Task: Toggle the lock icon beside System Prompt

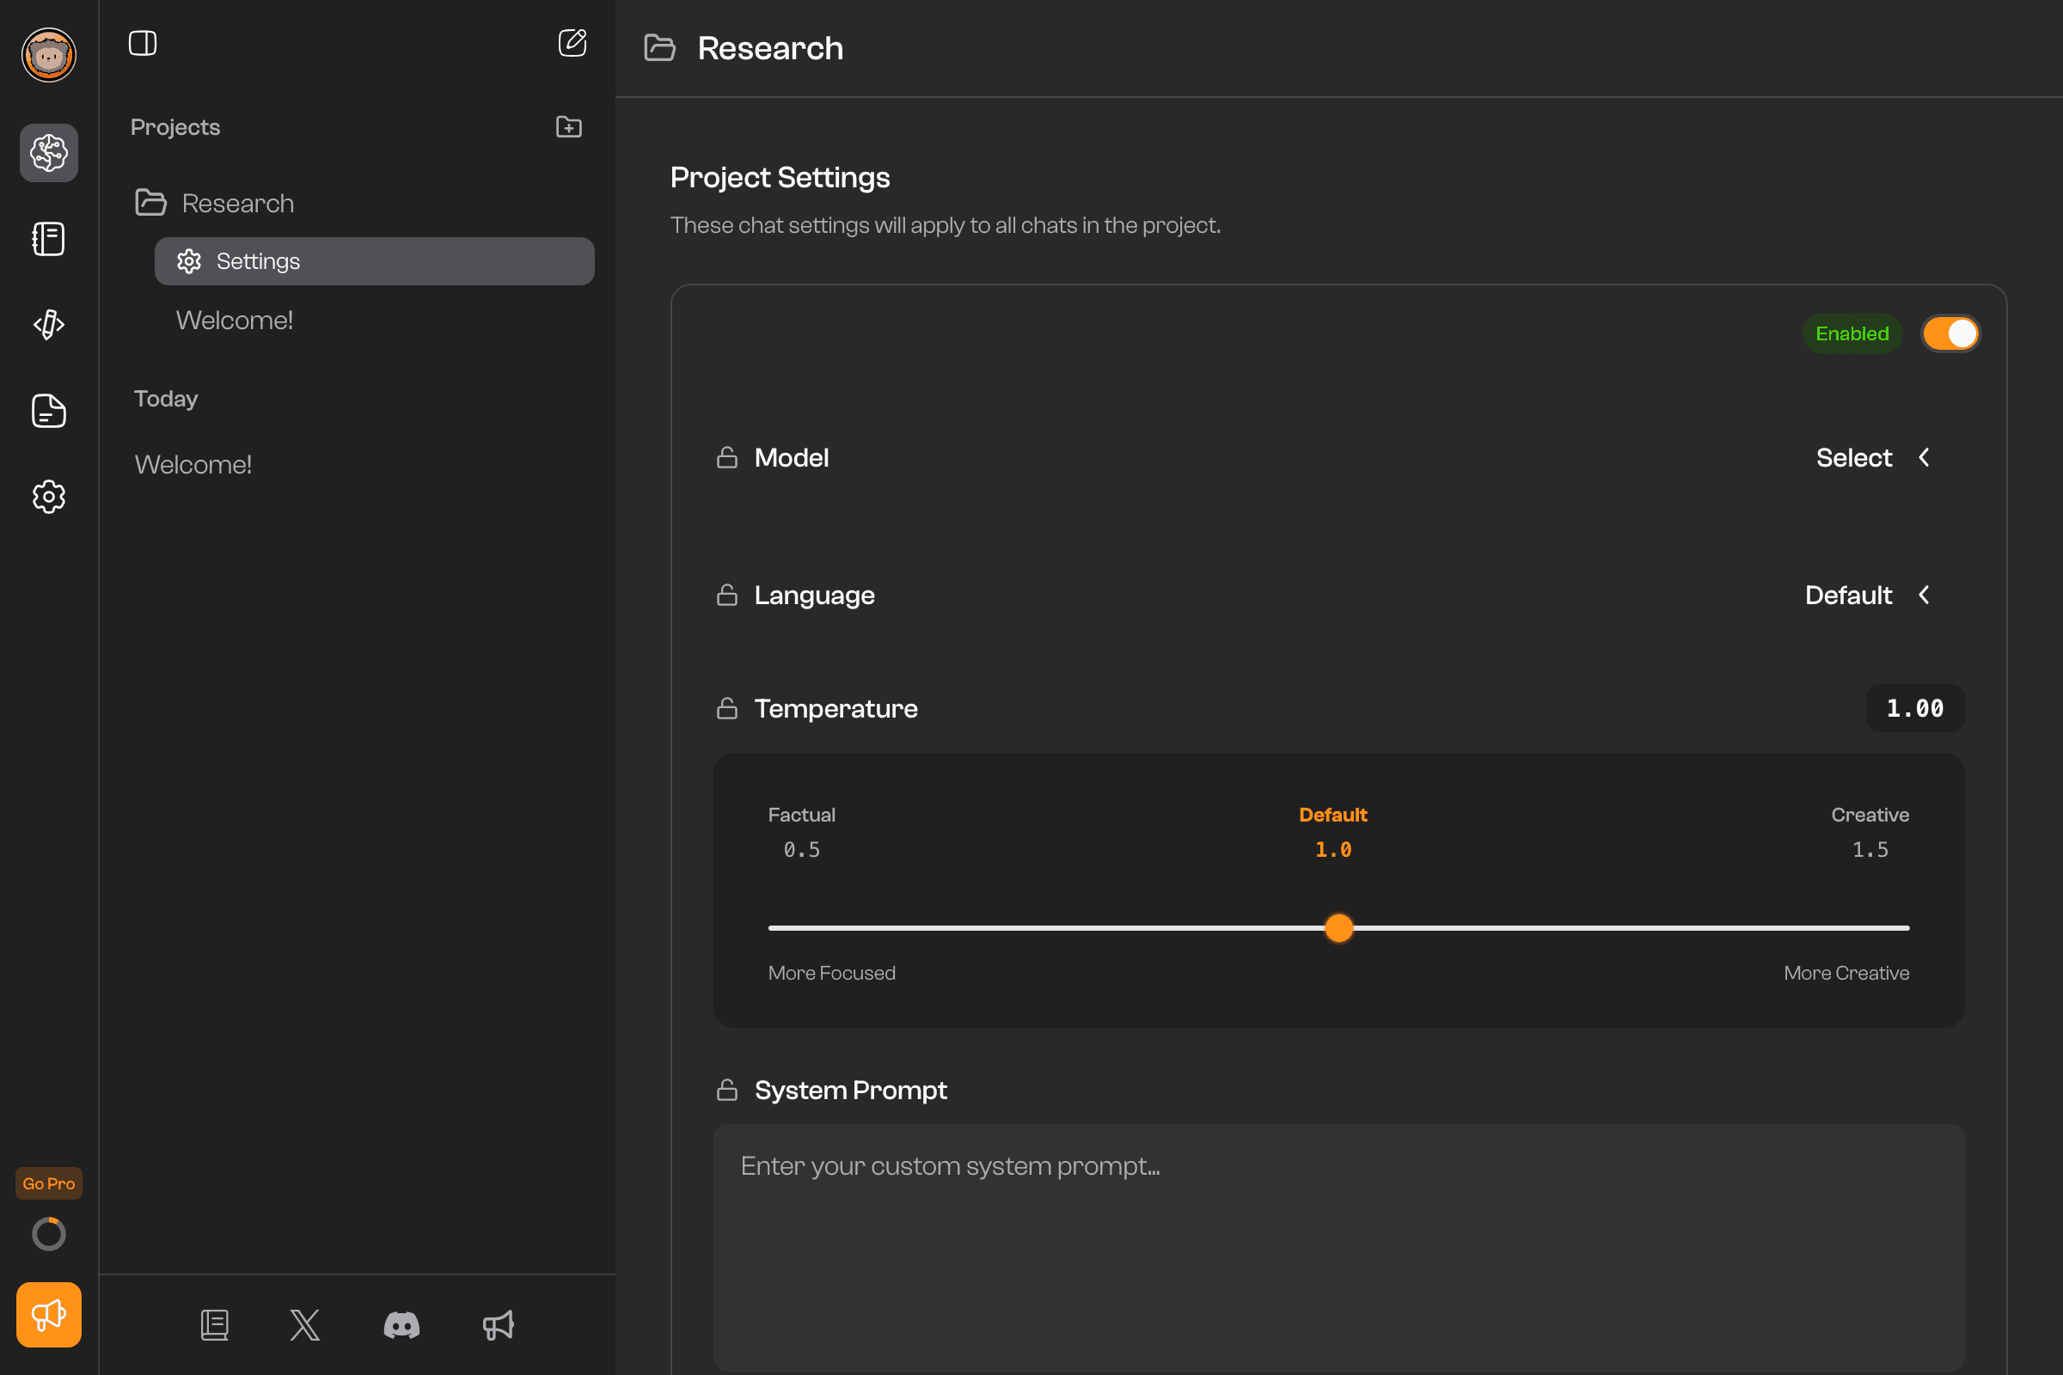Action: click(x=727, y=1089)
